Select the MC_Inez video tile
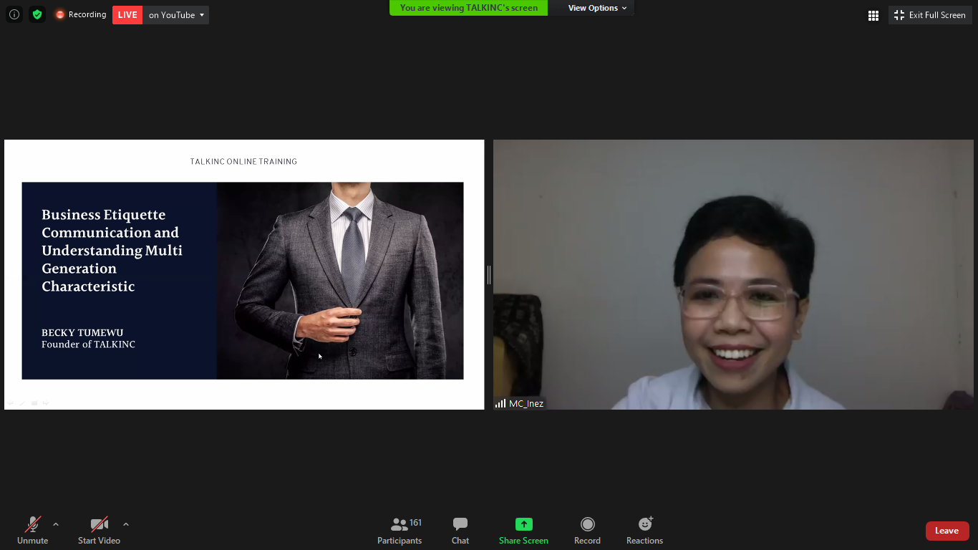Screen dimensions: 978x550 733,274
